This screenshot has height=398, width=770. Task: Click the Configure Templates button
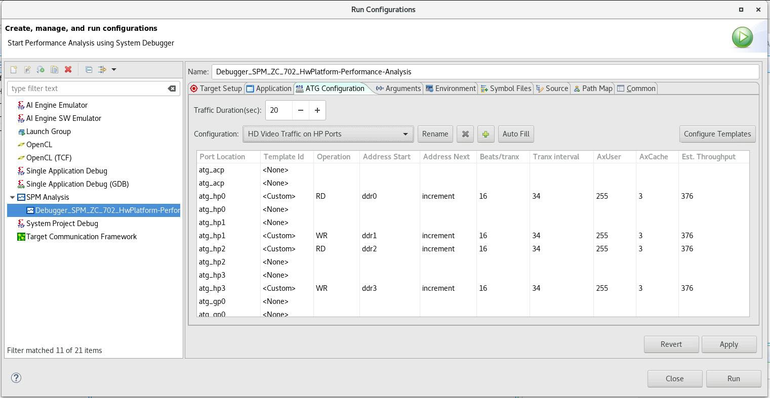click(717, 134)
